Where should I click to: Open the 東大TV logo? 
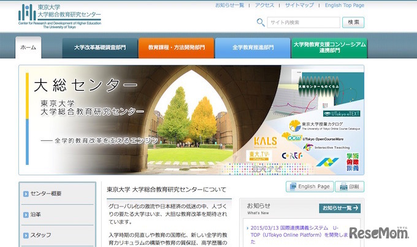[x=259, y=156]
